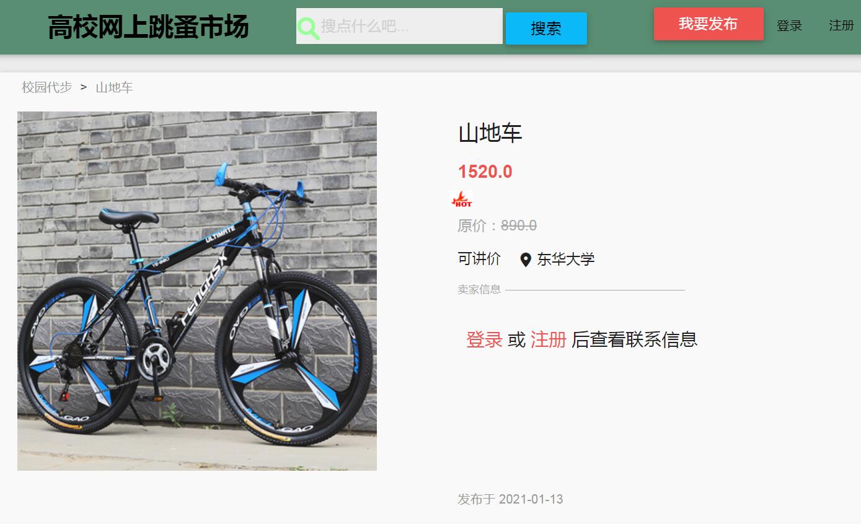
Task: Select the 山地车 breadcrumb link
Action: (x=114, y=87)
